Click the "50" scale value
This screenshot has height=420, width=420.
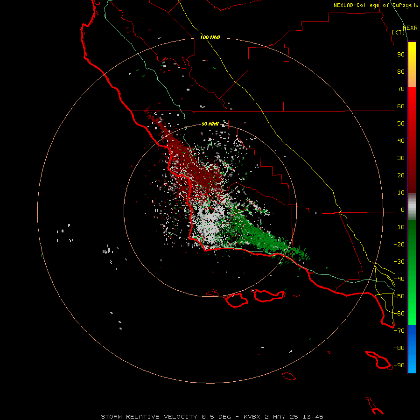point(401,124)
